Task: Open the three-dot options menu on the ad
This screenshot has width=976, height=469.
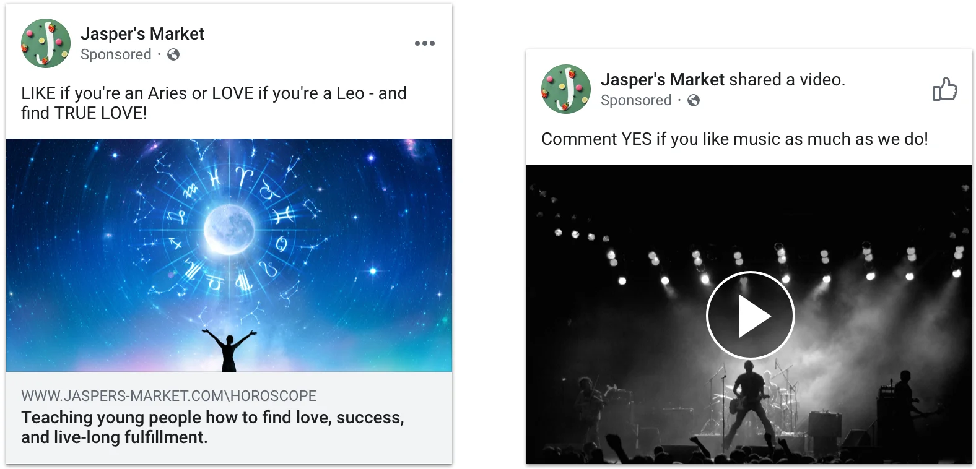Action: coord(425,43)
